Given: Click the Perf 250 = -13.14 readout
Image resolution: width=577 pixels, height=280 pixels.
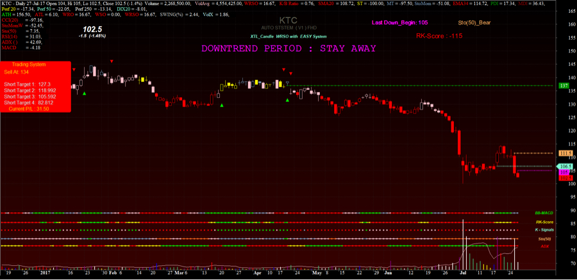Looking at the screenshot, I should (92, 9).
